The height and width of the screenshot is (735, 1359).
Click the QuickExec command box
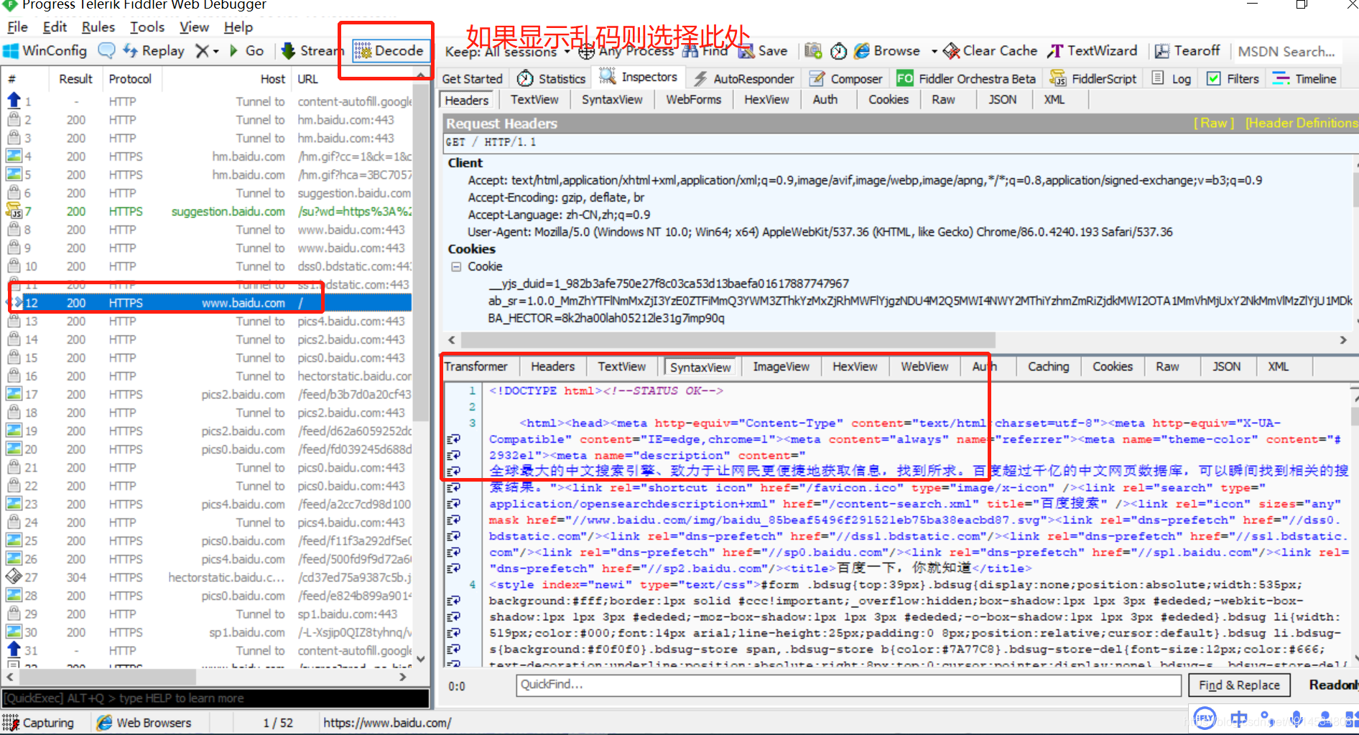[215, 698]
